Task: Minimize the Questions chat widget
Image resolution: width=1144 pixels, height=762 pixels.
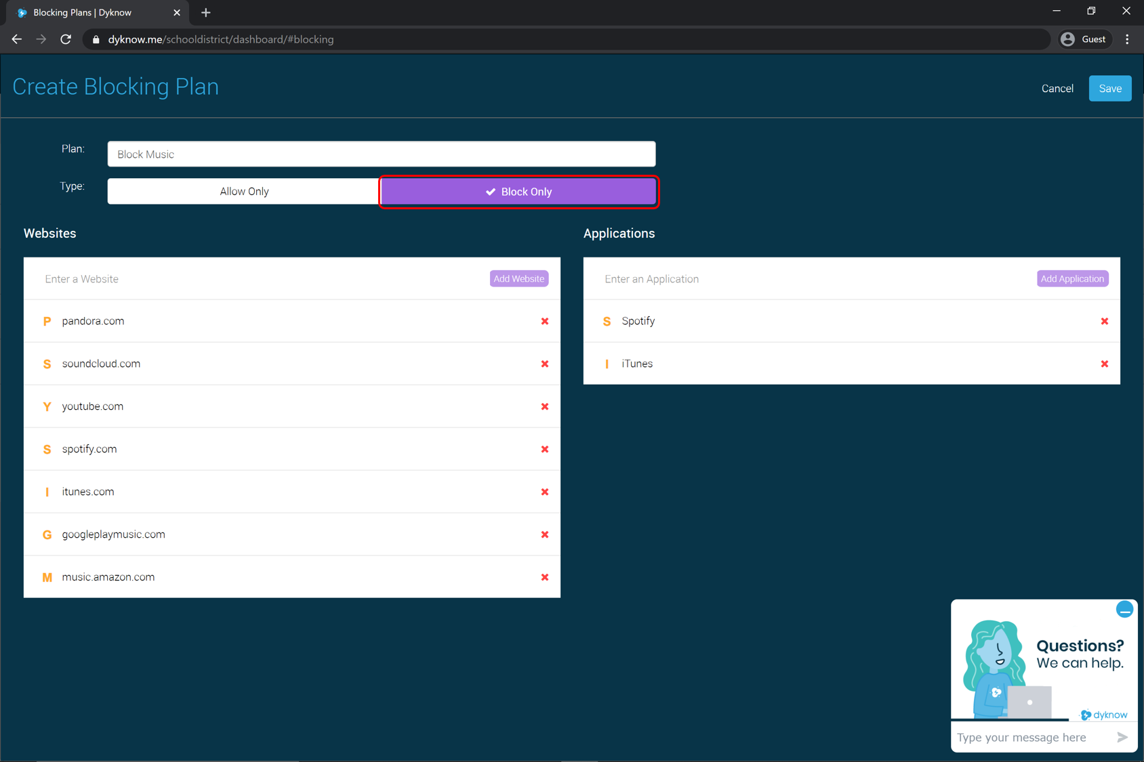Action: [1124, 610]
